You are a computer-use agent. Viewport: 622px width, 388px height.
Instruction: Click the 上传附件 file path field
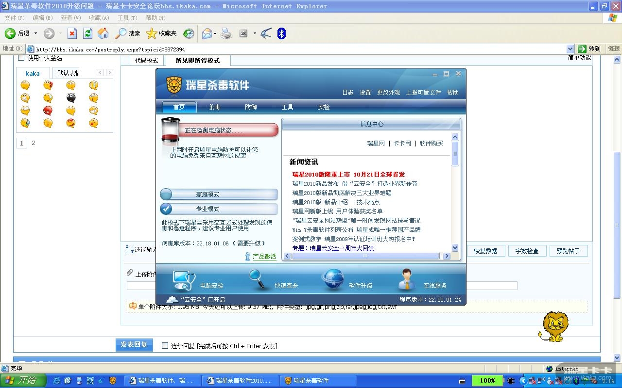(x=322, y=286)
